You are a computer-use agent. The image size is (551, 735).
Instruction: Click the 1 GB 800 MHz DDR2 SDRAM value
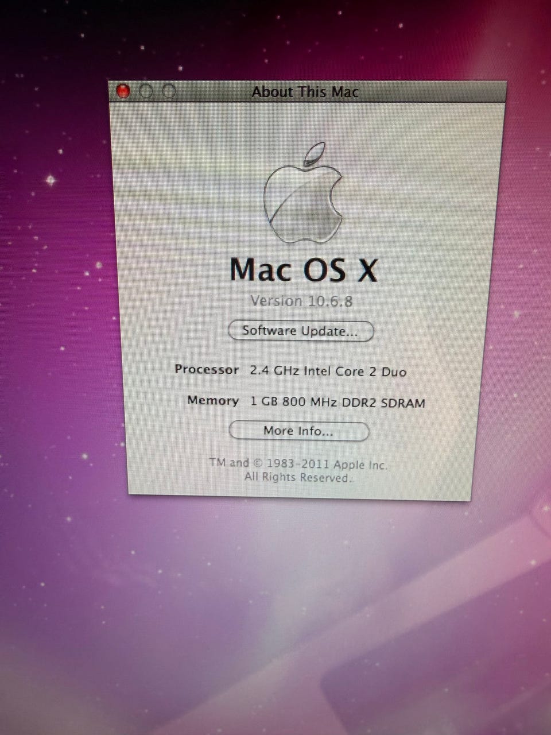click(337, 403)
